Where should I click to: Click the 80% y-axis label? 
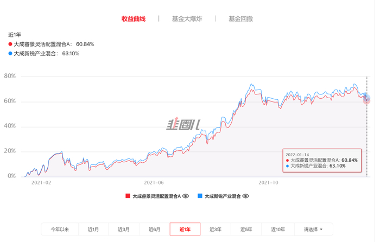click(x=10, y=76)
